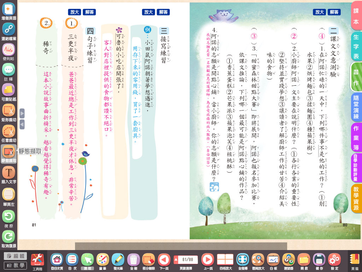
Task: Click the 句子練習 section heading
Action: 90,50
